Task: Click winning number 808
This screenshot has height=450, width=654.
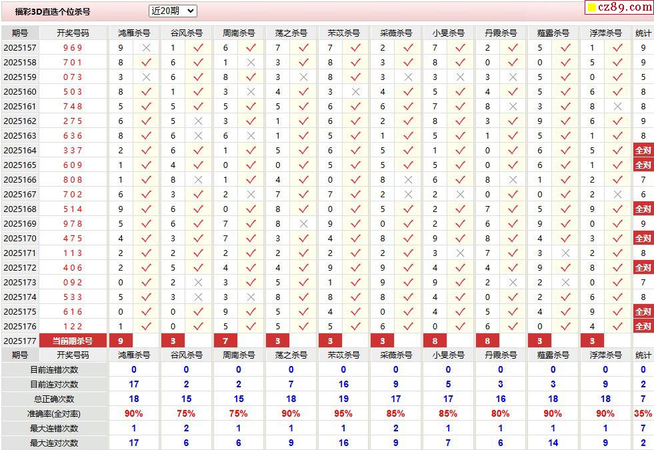Action: pyautogui.click(x=73, y=180)
